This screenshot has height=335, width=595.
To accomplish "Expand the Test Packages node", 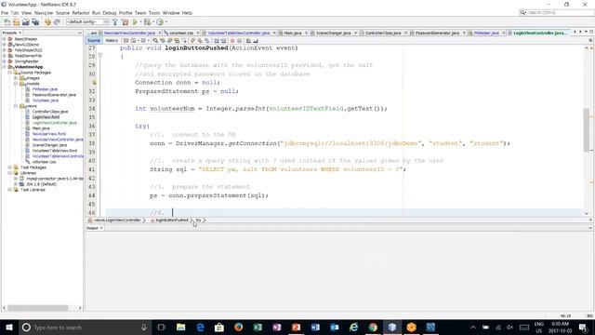I will coord(10,167).
